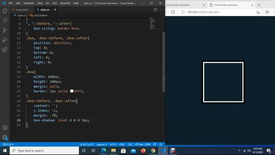
Task: Open the feedback icon in status bar
Action: [155, 145]
